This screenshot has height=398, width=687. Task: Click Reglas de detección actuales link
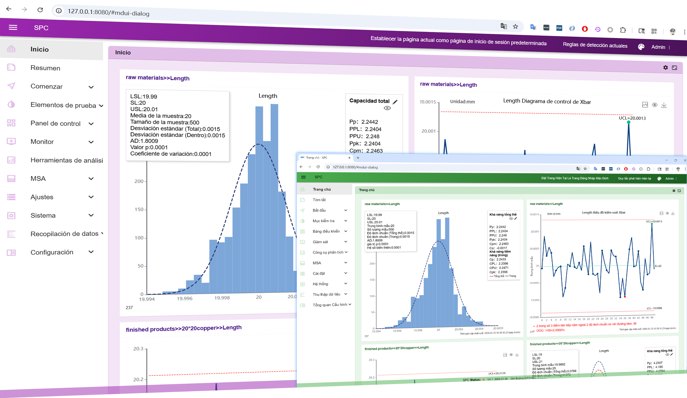tap(595, 45)
